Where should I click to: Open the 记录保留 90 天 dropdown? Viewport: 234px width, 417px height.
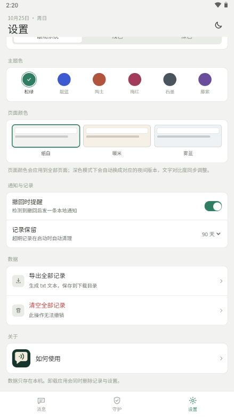pyautogui.click(x=211, y=234)
